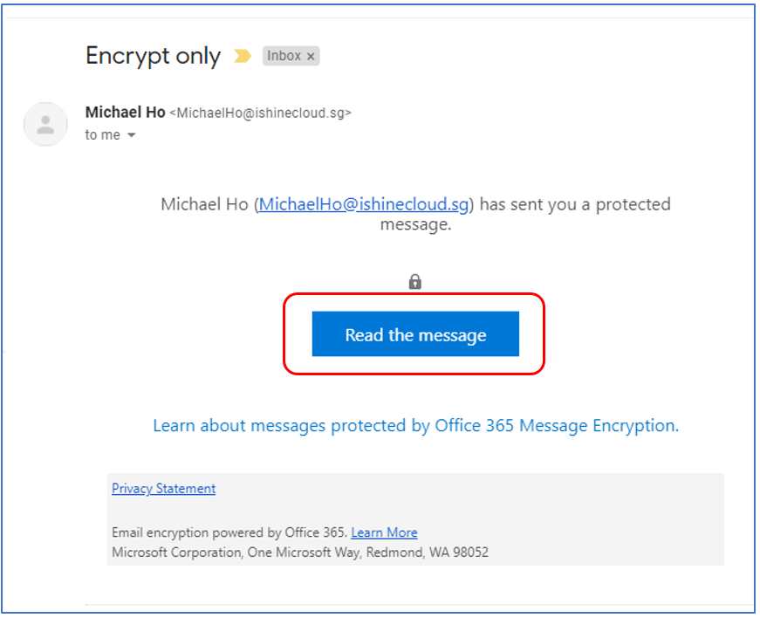Click the "Encrypt only" subject heading

(154, 56)
